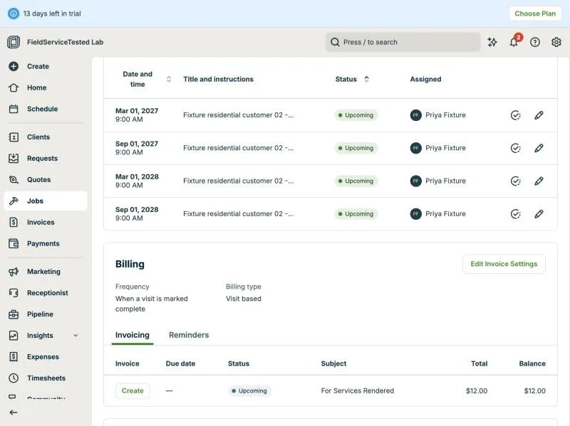Click the 'Visit based' billing type
The width and height of the screenshot is (570, 426).
[x=244, y=299]
